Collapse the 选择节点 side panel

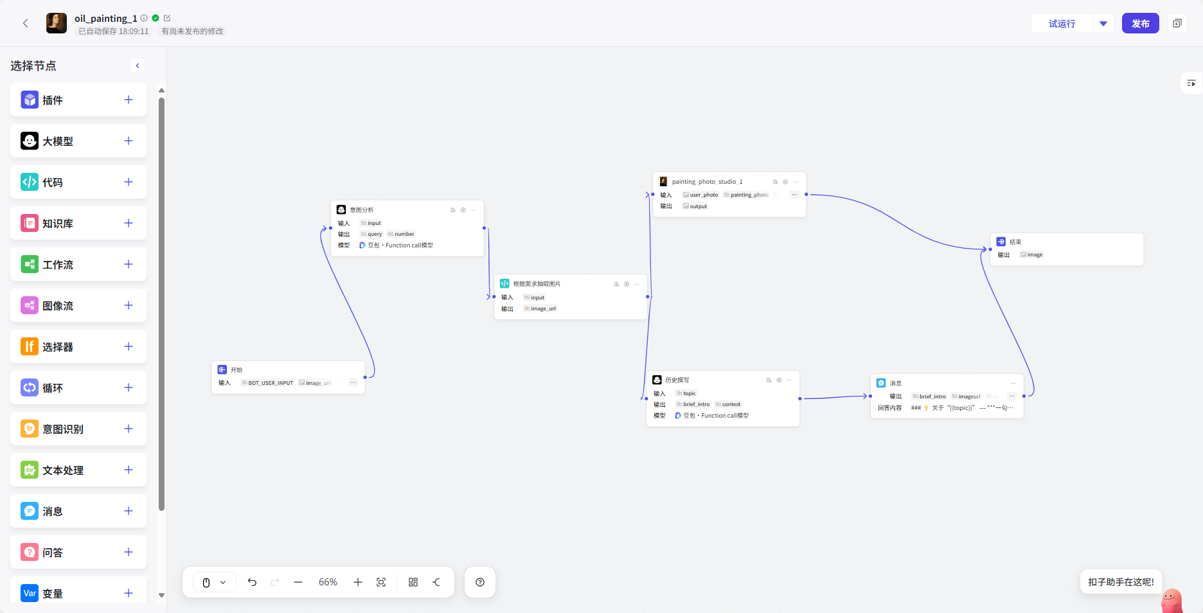(138, 66)
